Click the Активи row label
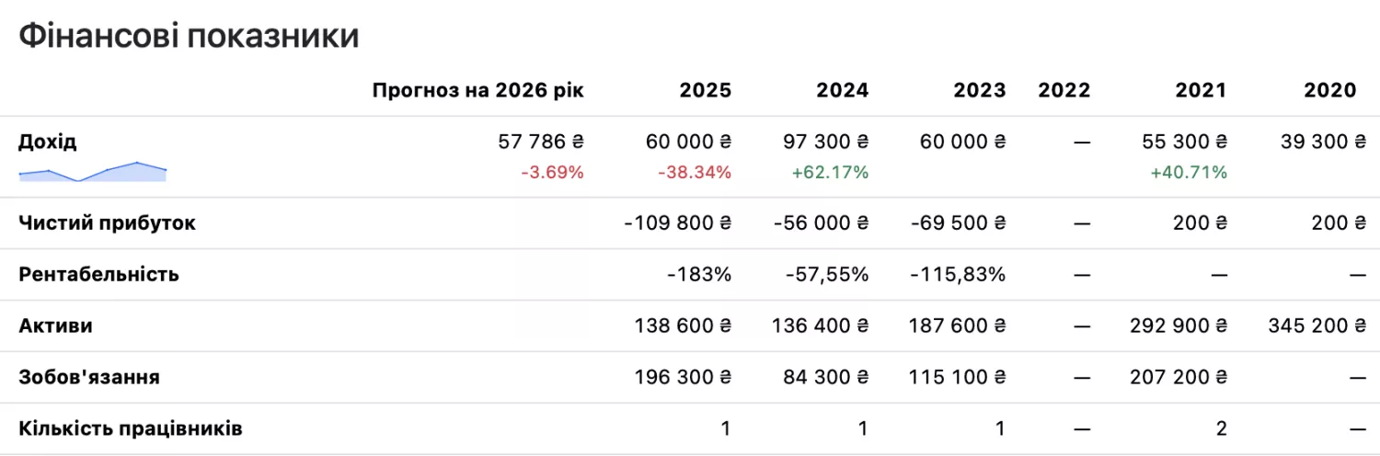 point(55,325)
